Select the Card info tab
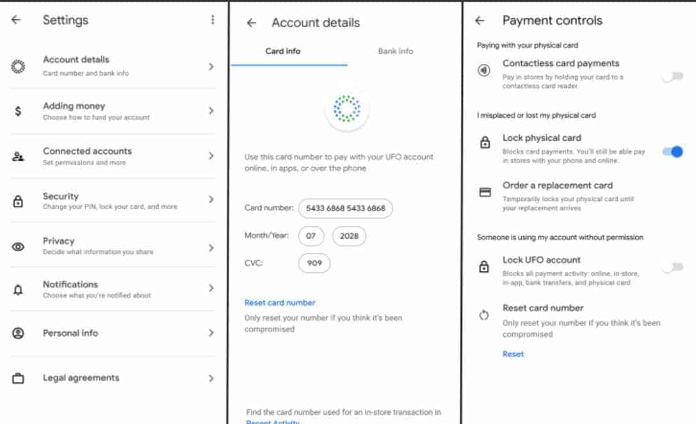Screen dimensions: 696x424 (283, 51)
